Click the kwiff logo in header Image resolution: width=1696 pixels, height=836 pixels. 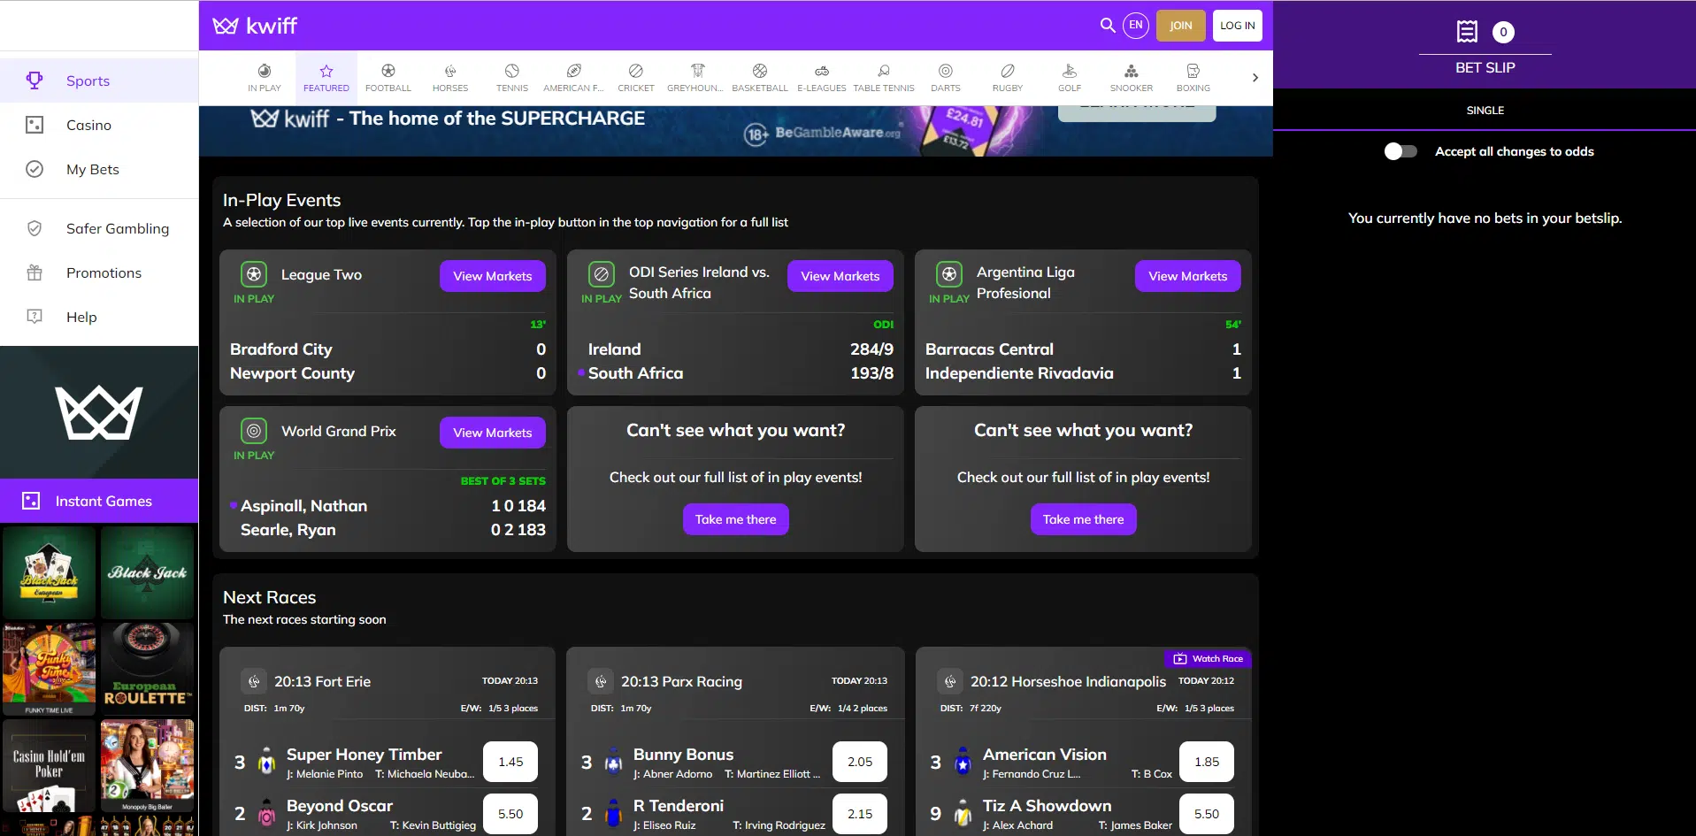point(255,26)
